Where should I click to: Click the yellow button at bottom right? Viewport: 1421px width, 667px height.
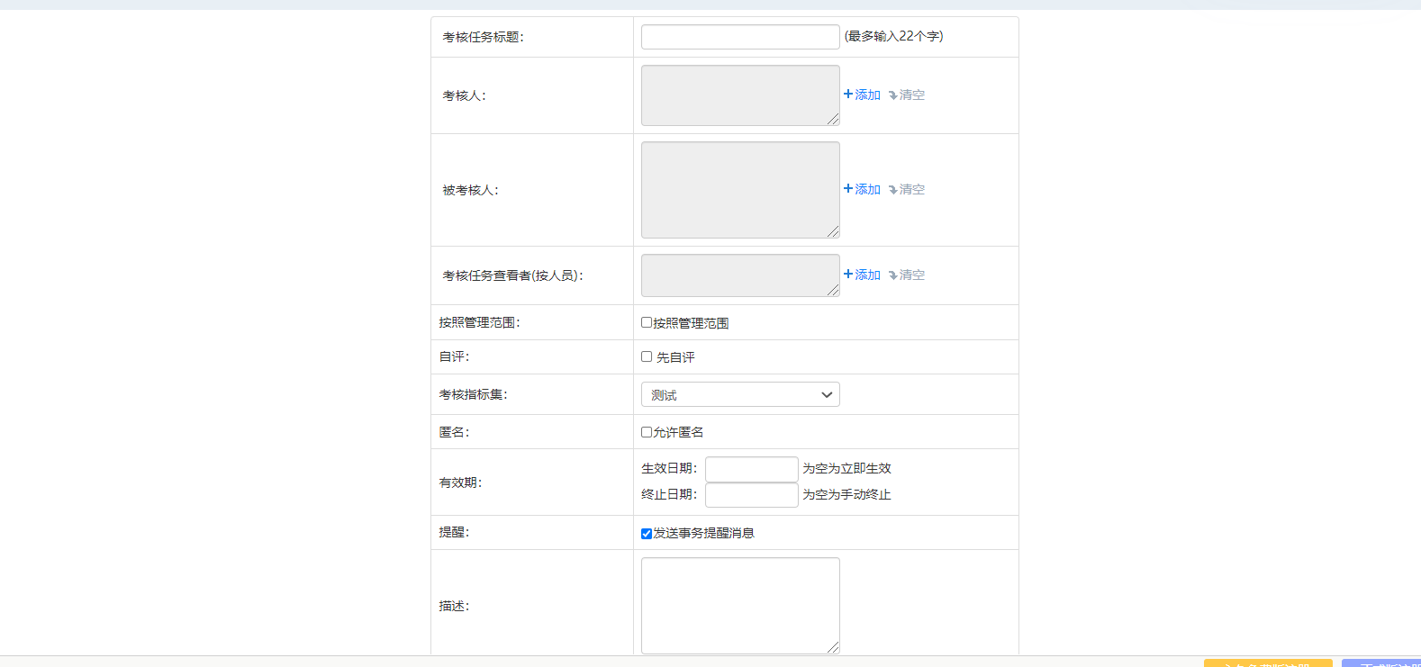click(1267, 663)
